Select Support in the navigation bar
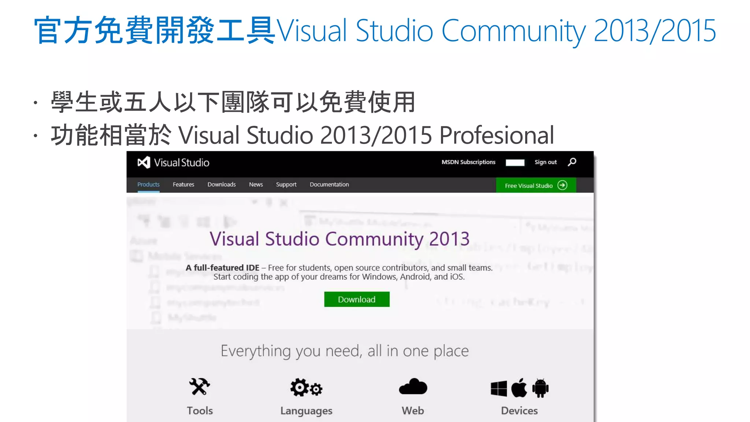Image resolution: width=750 pixels, height=422 pixels. click(286, 185)
